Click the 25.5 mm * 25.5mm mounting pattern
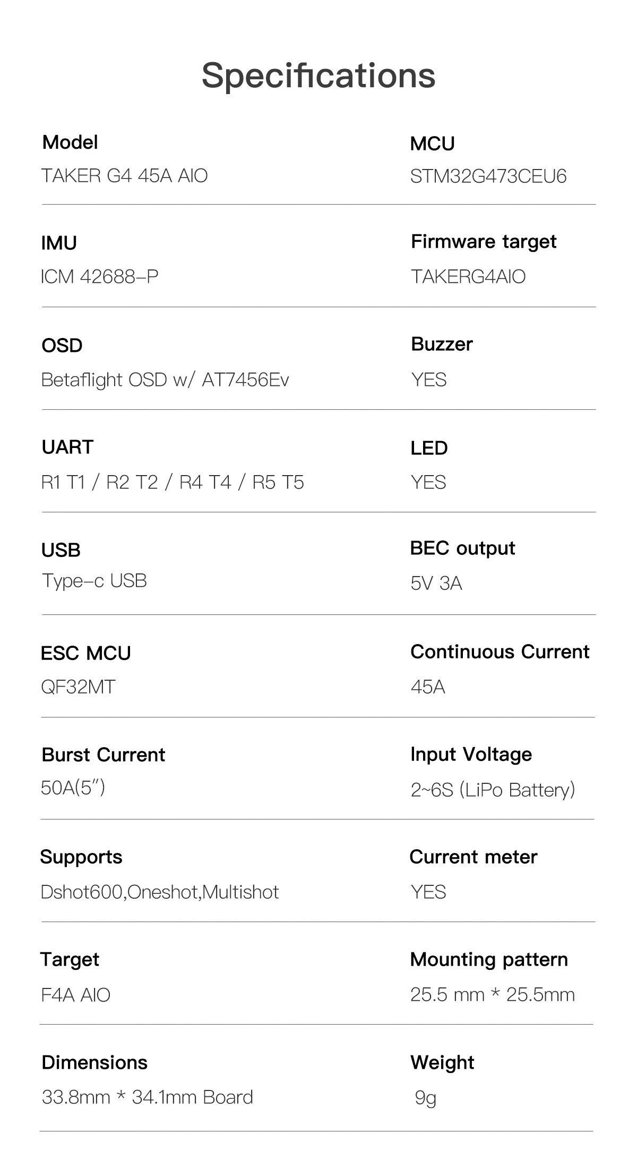 click(493, 994)
